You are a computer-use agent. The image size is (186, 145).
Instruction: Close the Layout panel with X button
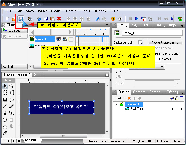107,75
